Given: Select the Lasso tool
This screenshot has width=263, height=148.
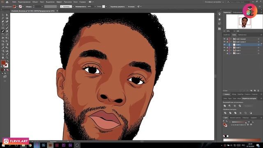Looking at the screenshot, I should point(7,18).
